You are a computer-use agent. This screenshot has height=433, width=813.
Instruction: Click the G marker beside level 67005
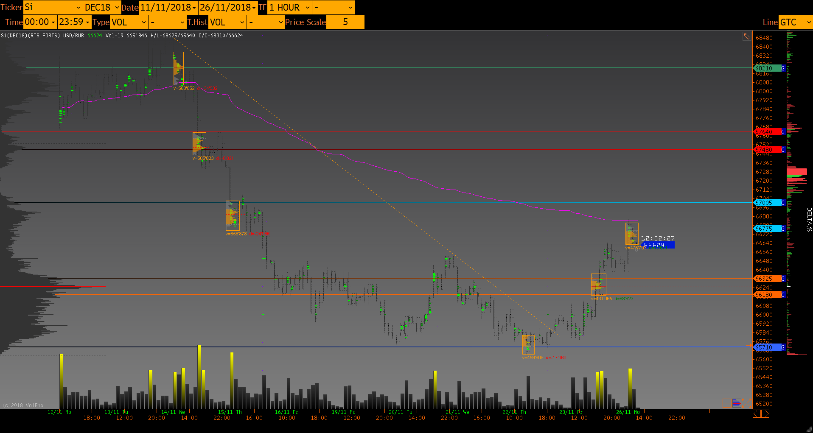783,203
